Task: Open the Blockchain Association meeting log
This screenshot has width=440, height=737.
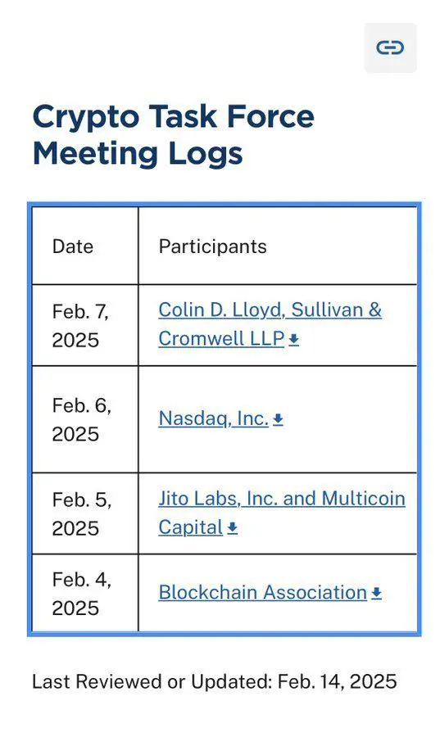Action: click(262, 593)
